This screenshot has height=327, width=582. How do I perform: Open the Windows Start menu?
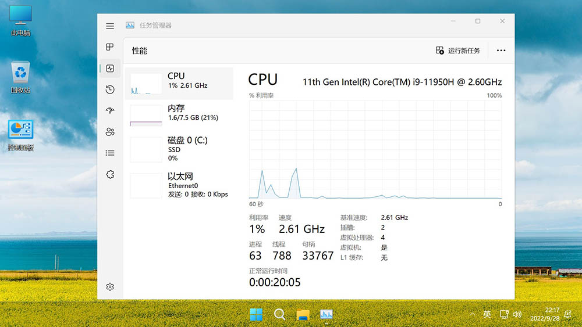click(x=256, y=315)
